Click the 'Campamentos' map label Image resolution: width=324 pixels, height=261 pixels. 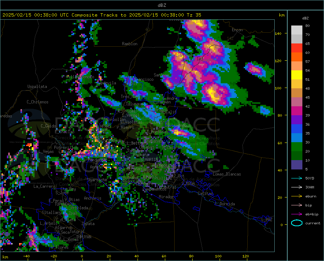pyautogui.click(x=154, y=189)
